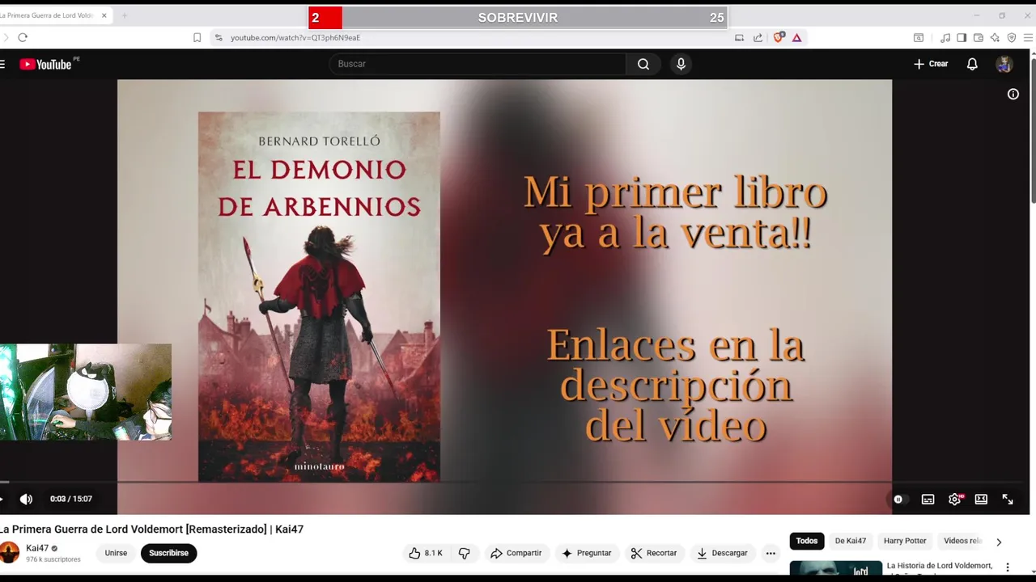Screen dimensions: 1036x582
Task: Like the video with 8.1 K thumbs-up
Action: (x=426, y=553)
